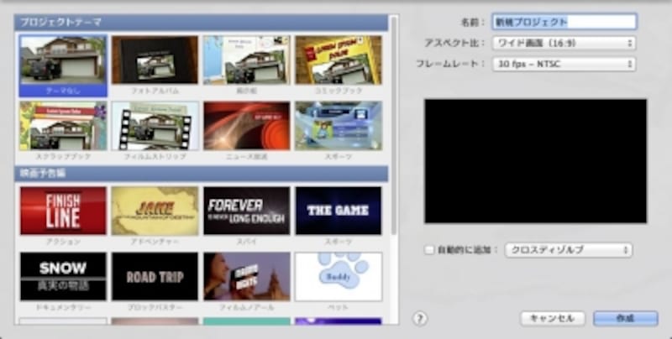Click the theme list vertical scrollbar
The height and width of the screenshot is (339, 672).
394,126
